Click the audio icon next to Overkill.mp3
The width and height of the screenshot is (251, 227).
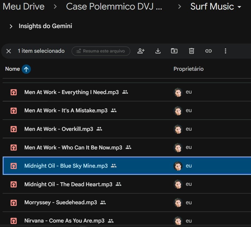pos(13,129)
